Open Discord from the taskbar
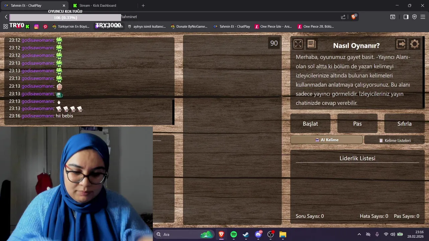 258,234
